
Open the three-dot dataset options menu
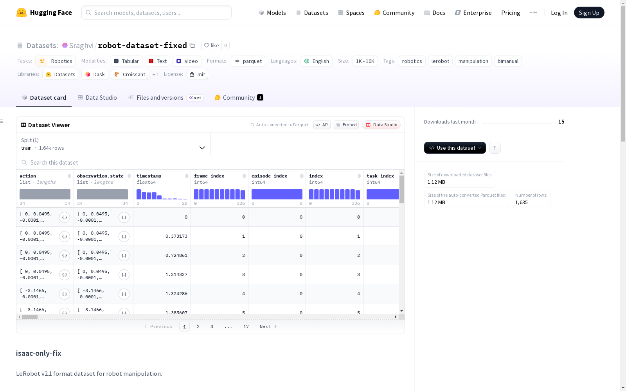coord(495,148)
